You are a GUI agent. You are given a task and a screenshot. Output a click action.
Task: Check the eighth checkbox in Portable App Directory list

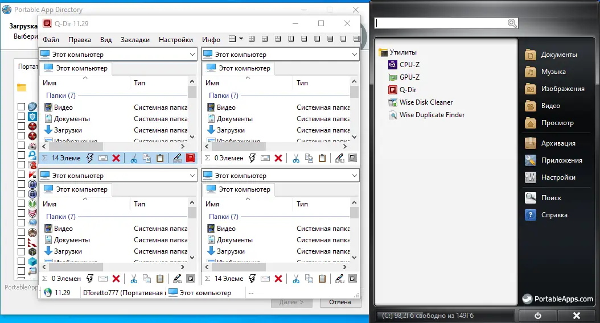pos(22,175)
